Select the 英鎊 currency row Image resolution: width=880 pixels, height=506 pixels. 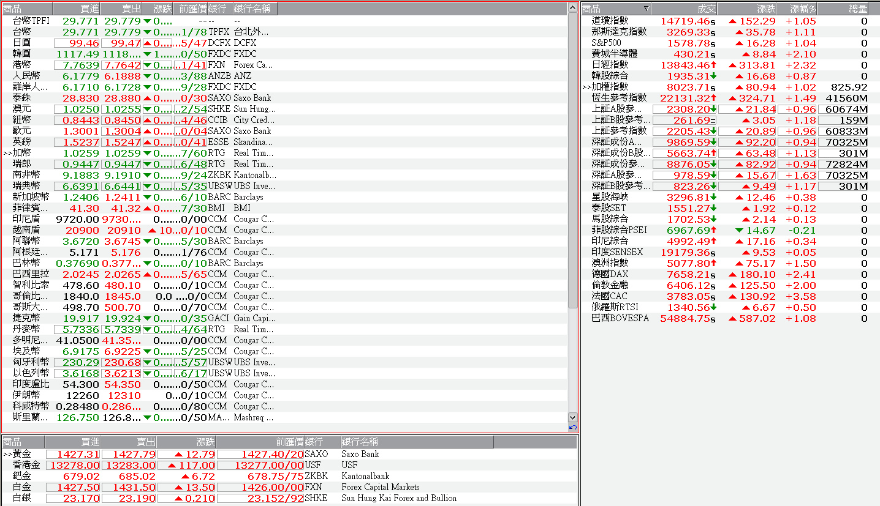285,142
